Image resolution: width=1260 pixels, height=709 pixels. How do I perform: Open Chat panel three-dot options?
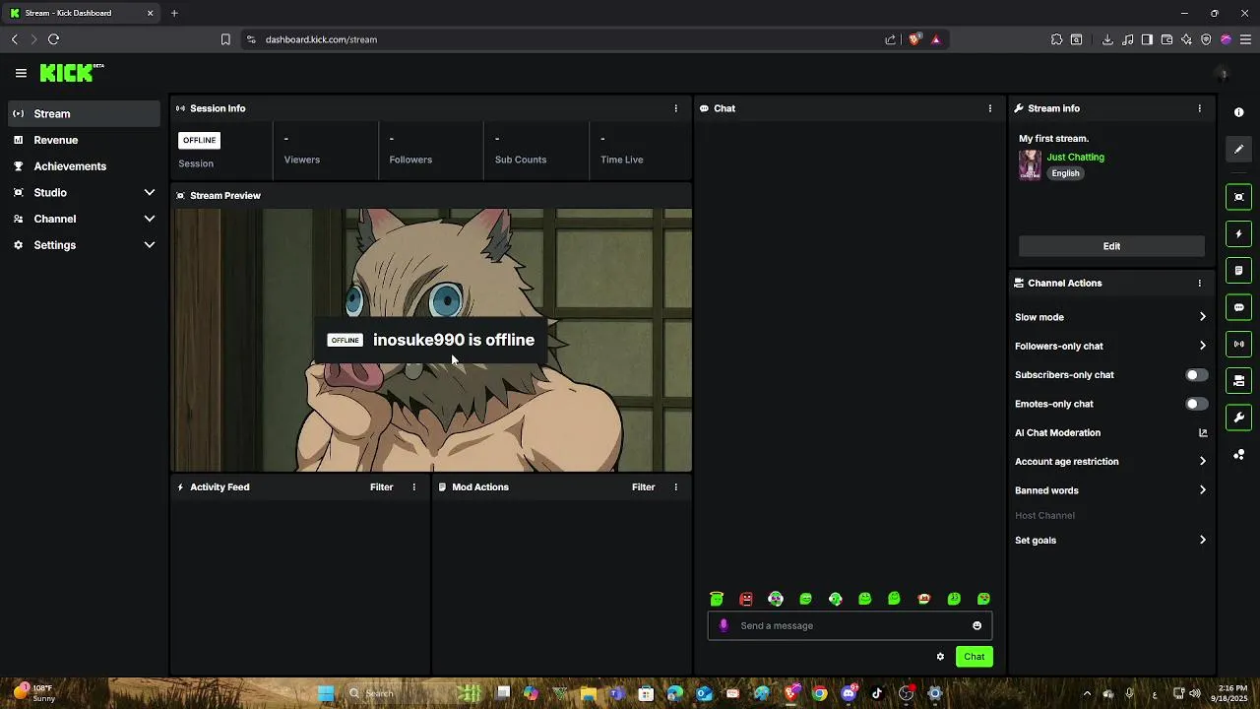click(x=990, y=108)
